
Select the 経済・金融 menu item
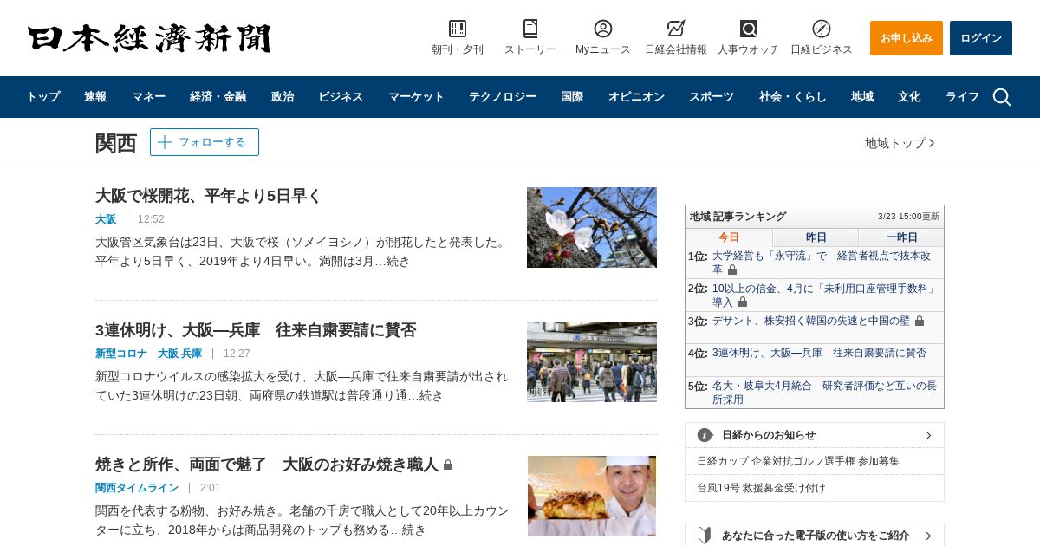click(x=218, y=97)
